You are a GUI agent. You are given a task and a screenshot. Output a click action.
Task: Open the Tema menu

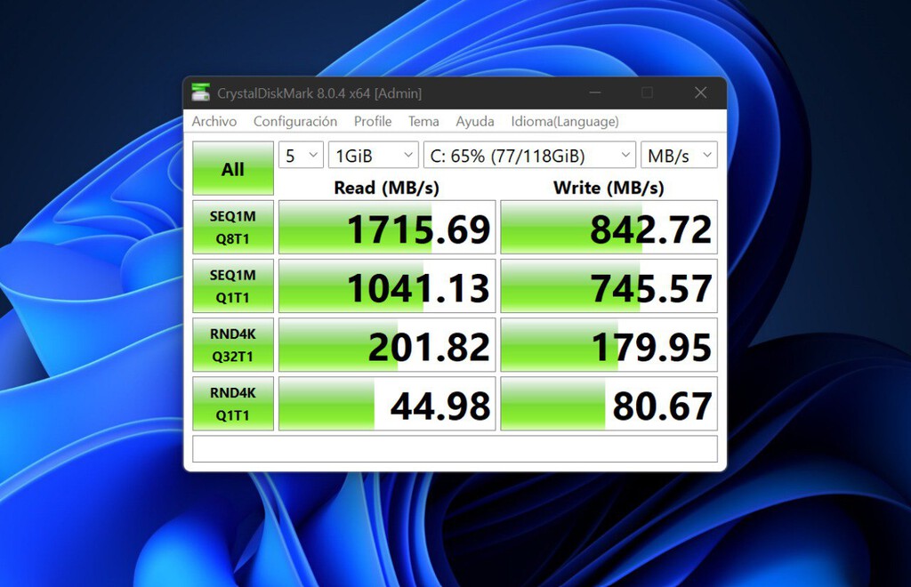[423, 121]
